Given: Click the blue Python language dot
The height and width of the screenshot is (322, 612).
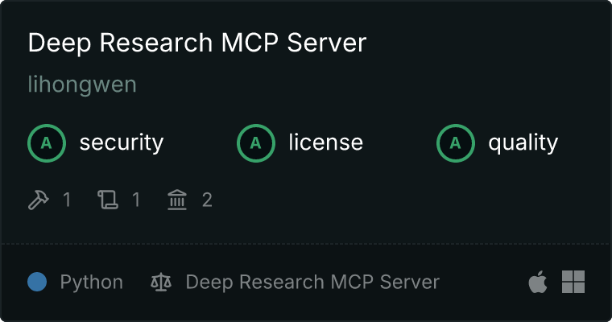Looking at the screenshot, I should tap(37, 282).
